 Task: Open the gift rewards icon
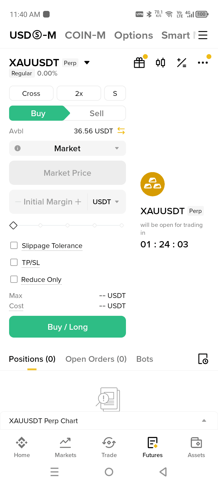139,63
